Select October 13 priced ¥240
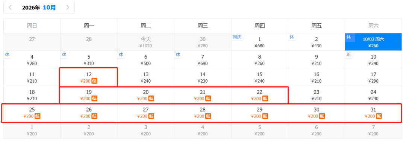This screenshot has width=406, height=142. (x=146, y=77)
